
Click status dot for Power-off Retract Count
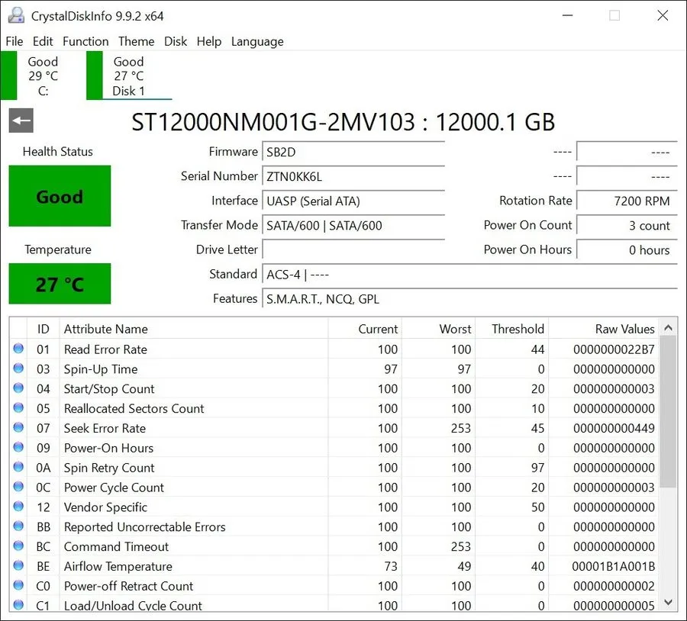coord(18,585)
